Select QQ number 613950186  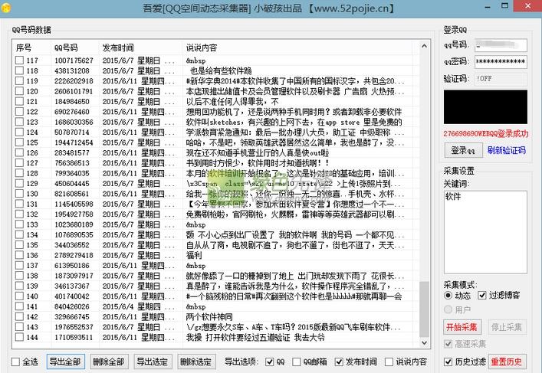tap(72, 266)
